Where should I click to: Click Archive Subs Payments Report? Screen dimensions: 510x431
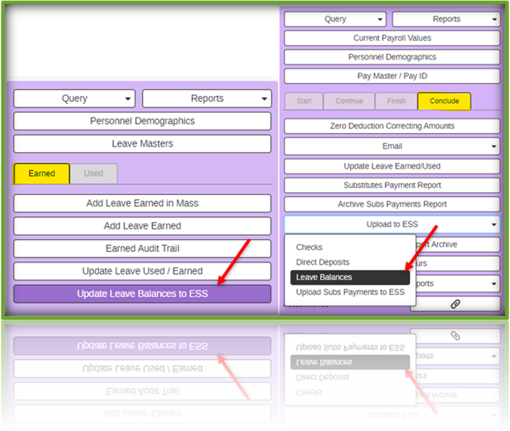[392, 204]
